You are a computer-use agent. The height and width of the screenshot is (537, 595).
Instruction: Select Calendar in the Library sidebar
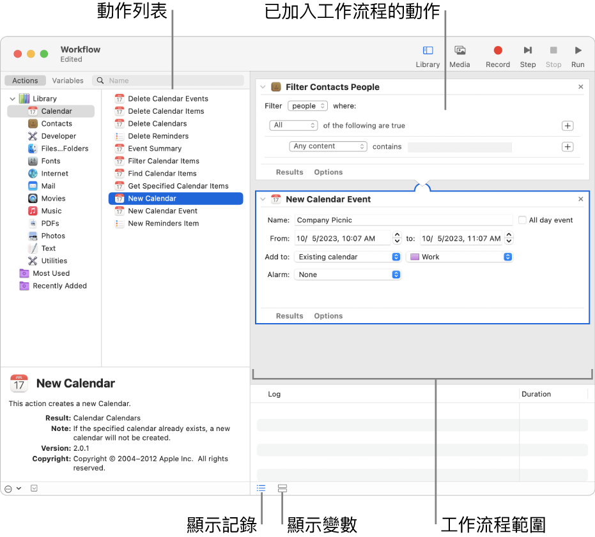point(50,111)
